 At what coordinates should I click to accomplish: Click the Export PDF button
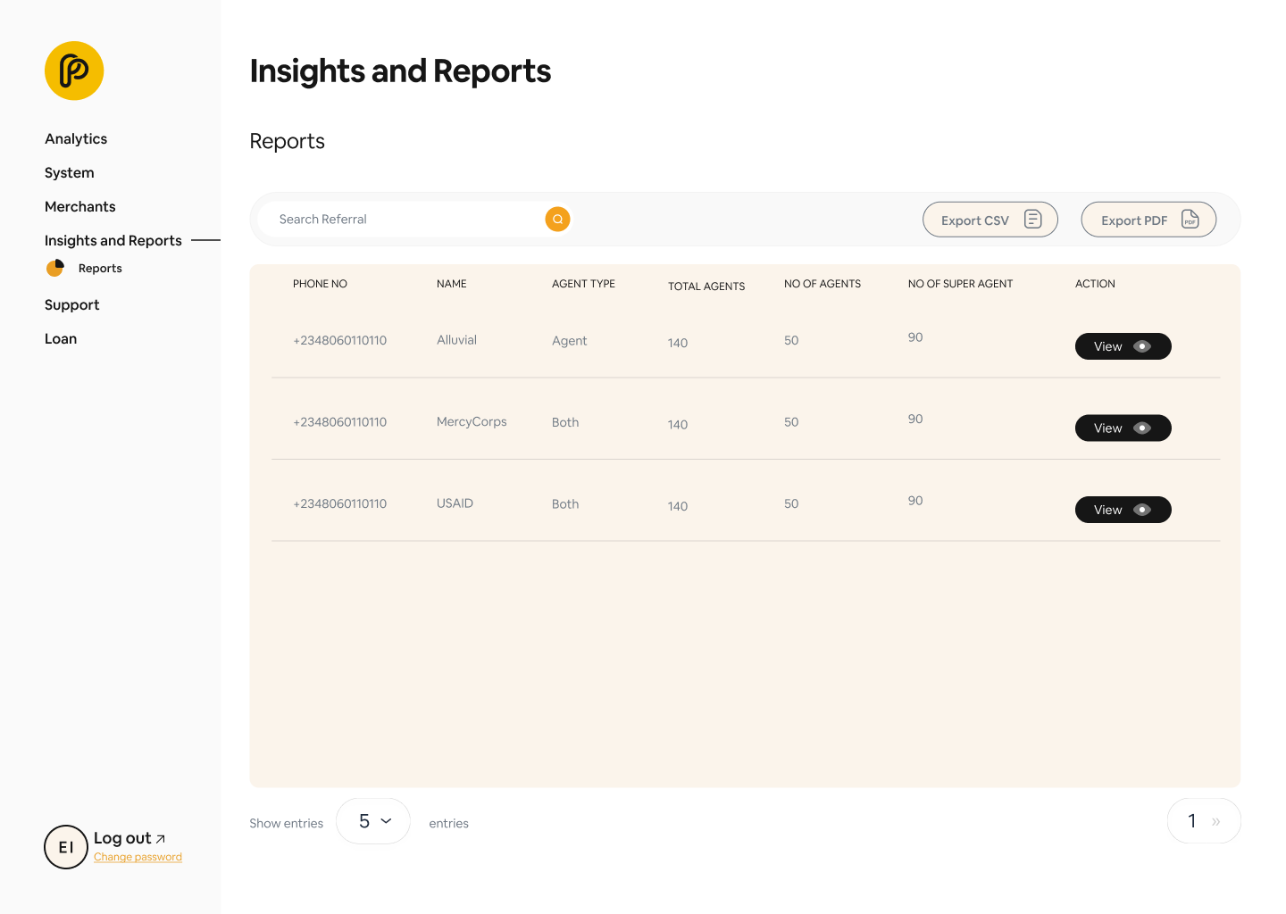point(1148,220)
